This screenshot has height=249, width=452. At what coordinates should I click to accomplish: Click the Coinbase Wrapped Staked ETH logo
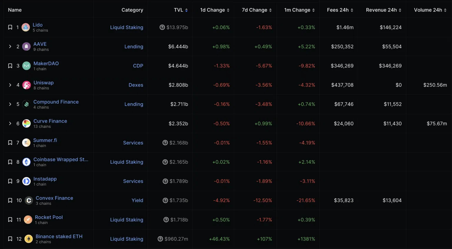[26, 162]
